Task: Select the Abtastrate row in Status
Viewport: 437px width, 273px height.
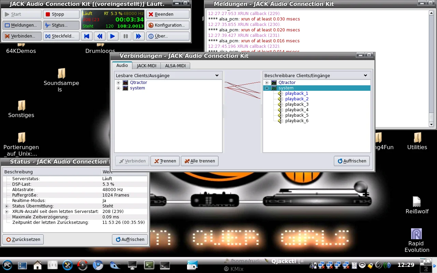Action: (75, 190)
